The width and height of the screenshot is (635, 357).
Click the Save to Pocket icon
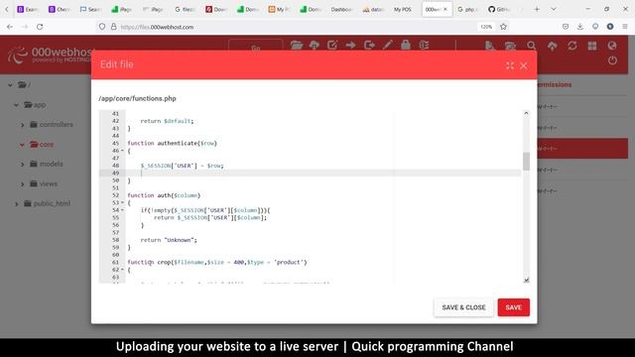(566, 27)
